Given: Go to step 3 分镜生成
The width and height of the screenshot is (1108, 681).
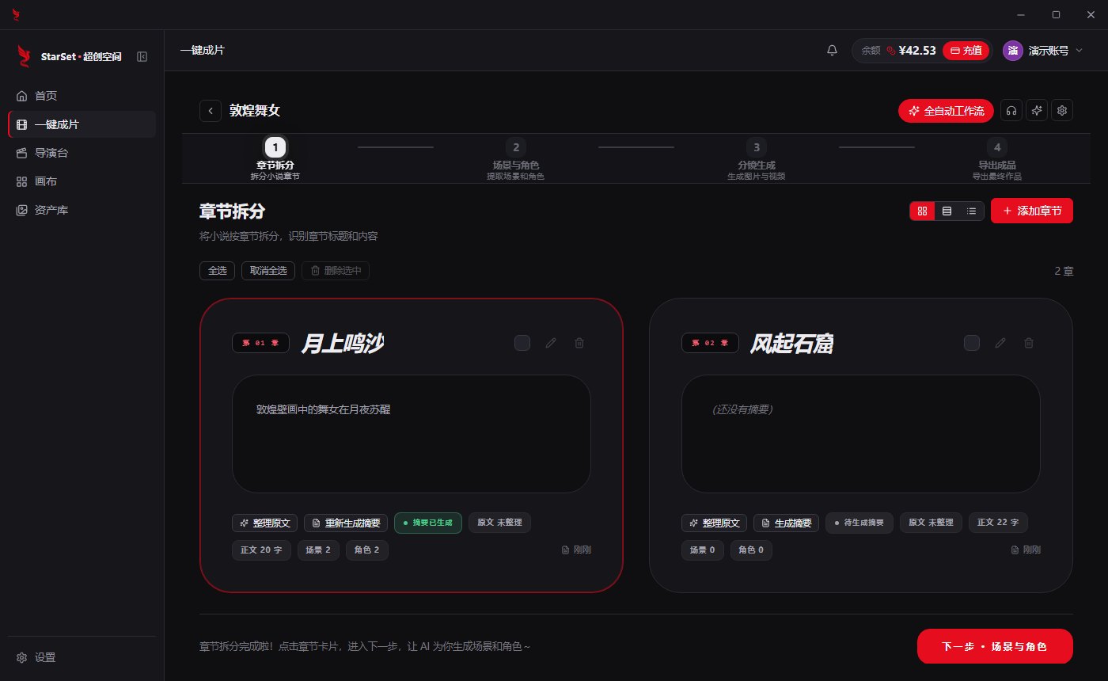Looking at the screenshot, I should [756, 158].
